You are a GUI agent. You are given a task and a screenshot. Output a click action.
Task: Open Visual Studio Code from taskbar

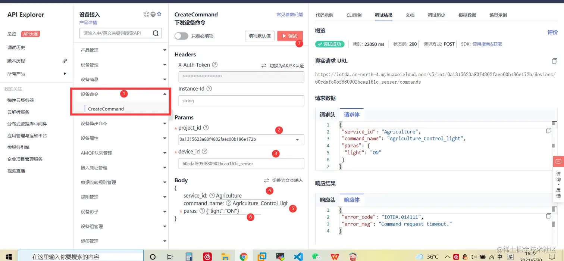[x=298, y=257]
